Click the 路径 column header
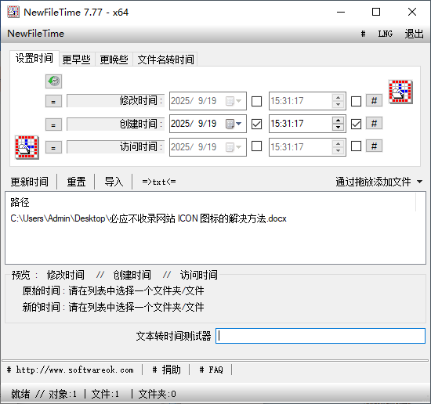This screenshot has width=431, height=404. tap(20, 203)
